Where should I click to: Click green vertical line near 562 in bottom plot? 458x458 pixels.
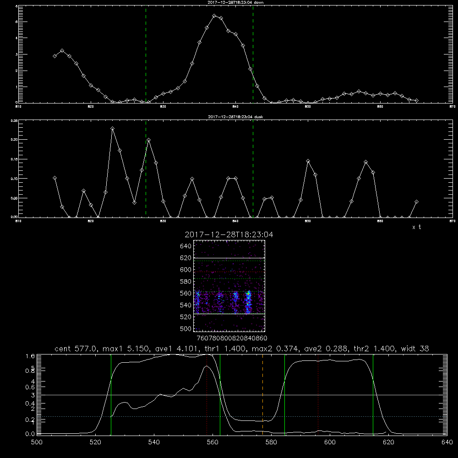(x=220, y=394)
